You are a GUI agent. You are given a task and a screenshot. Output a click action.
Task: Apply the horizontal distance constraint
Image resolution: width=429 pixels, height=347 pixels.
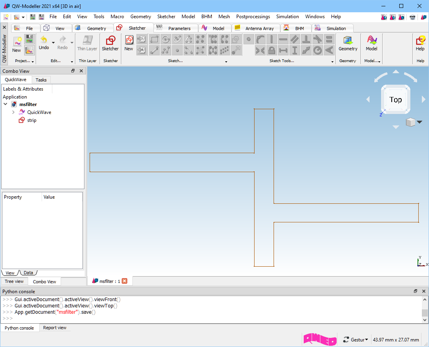coord(283,50)
